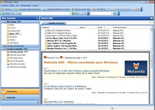The height and width of the screenshot is (110, 155).
Task: Expand the RSS icon dropdown arrow
Action: [x=140, y=9]
